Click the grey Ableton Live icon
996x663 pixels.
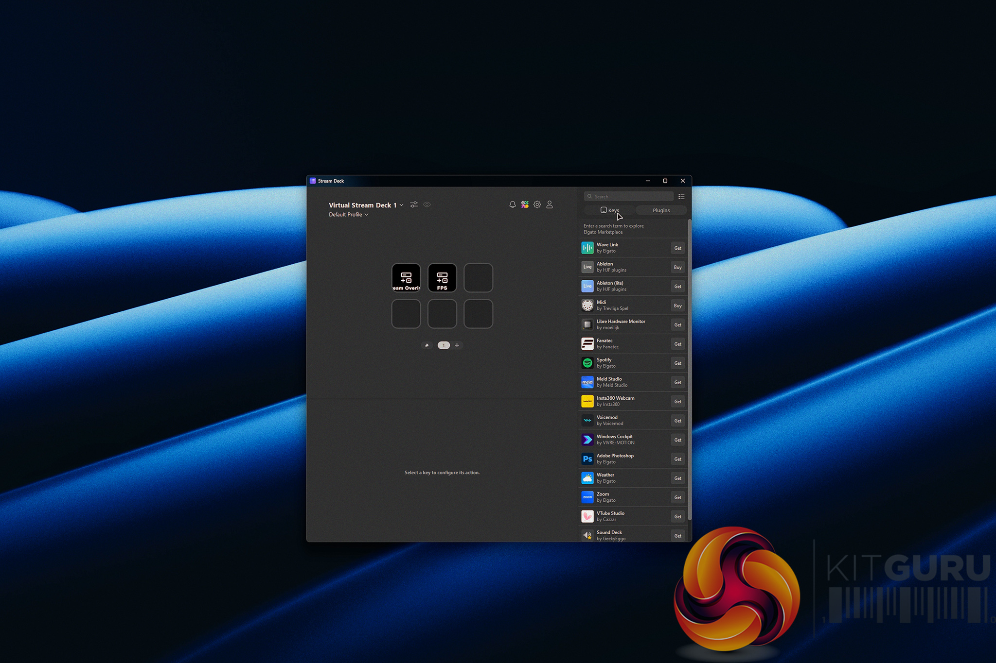click(587, 267)
